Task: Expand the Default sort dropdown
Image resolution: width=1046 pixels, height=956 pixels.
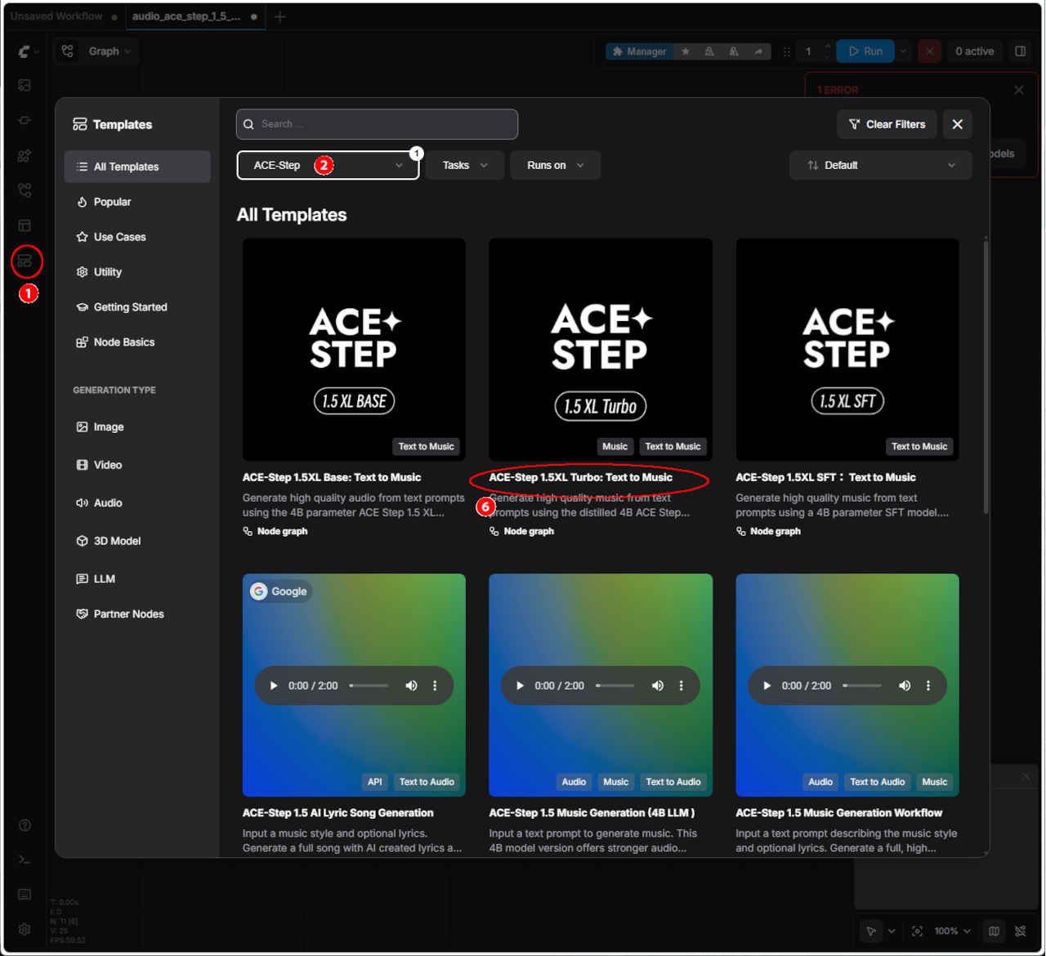Action: (x=881, y=165)
